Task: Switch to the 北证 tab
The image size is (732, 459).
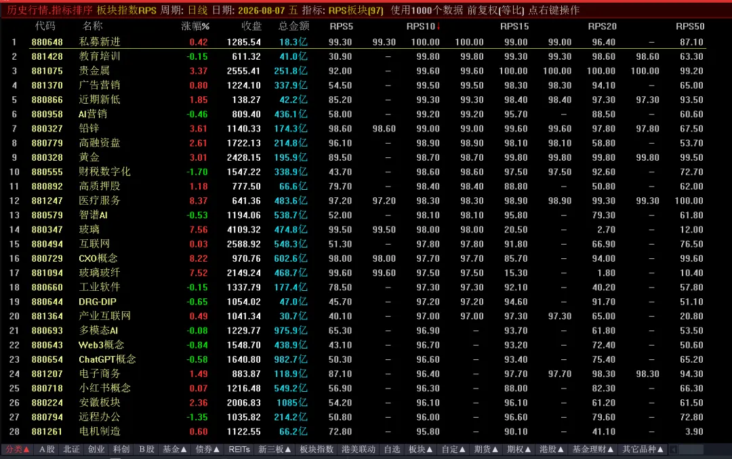Action: (71, 450)
